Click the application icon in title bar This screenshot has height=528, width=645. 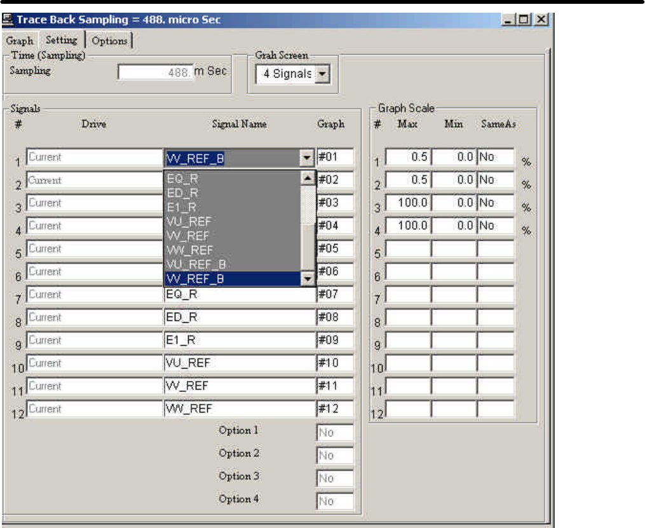coord(9,20)
